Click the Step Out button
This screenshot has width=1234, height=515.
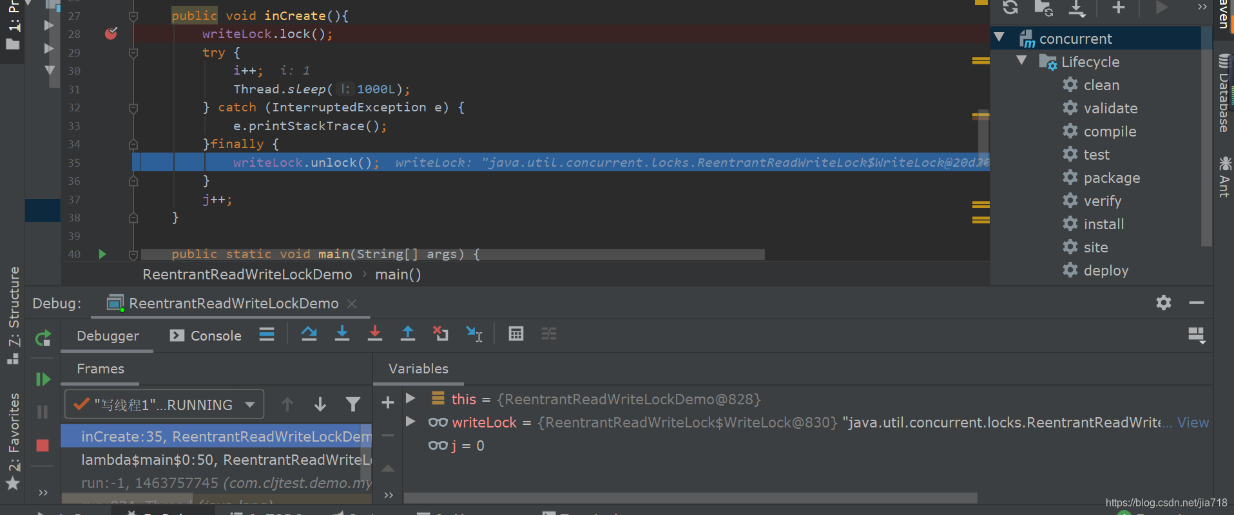[x=408, y=333]
